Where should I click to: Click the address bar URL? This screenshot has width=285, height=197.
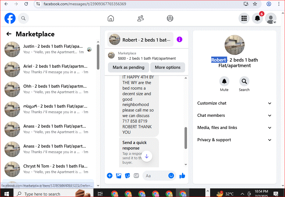click(x=85, y=4)
